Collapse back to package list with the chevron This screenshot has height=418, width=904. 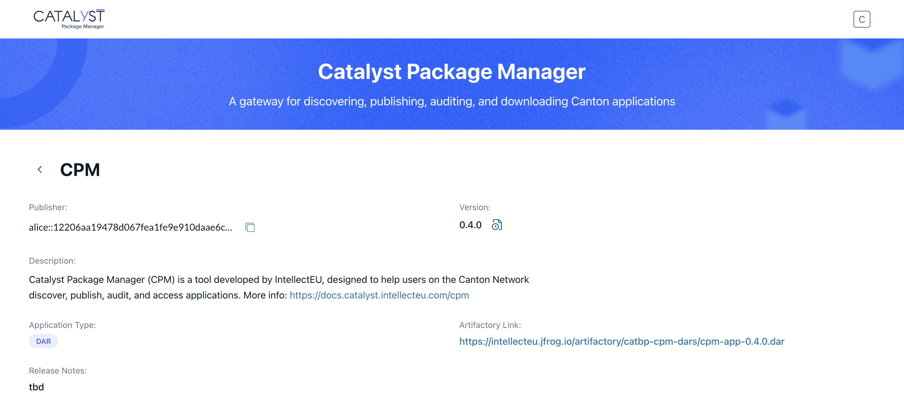pyautogui.click(x=40, y=169)
